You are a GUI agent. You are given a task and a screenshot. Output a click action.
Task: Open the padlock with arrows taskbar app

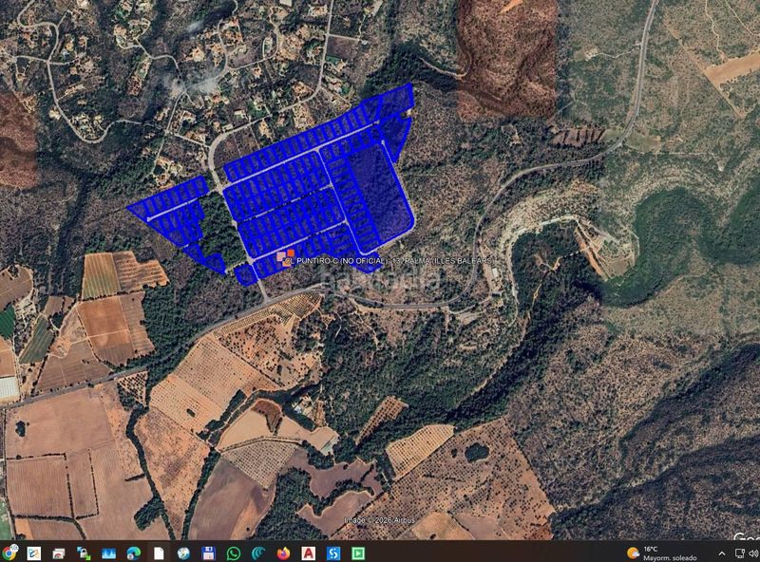pyautogui.click(x=84, y=553)
